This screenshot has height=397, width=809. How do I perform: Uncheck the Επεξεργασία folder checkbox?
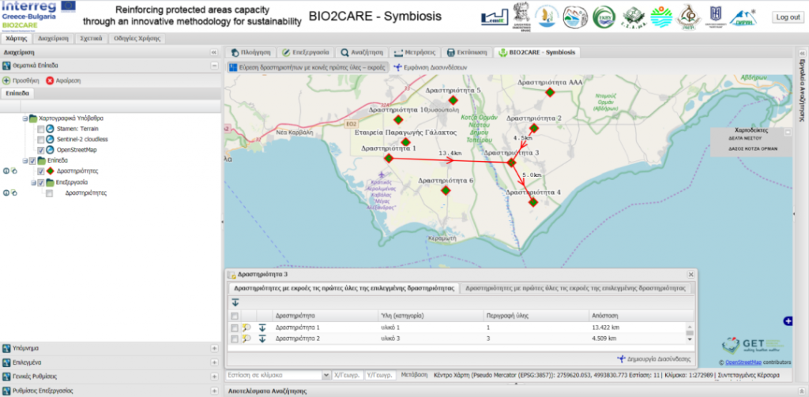(x=41, y=182)
